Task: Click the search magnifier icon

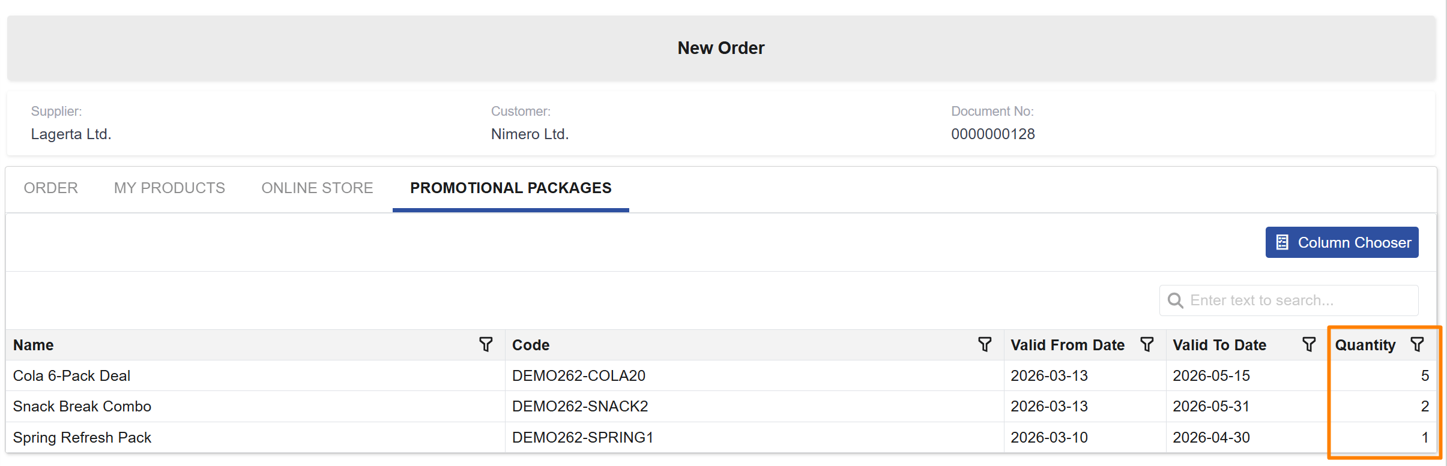Action: coord(1175,300)
